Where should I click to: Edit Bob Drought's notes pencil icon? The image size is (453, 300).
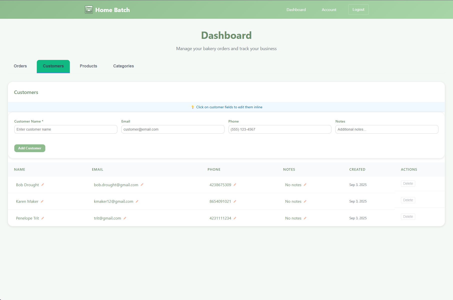coord(305,185)
